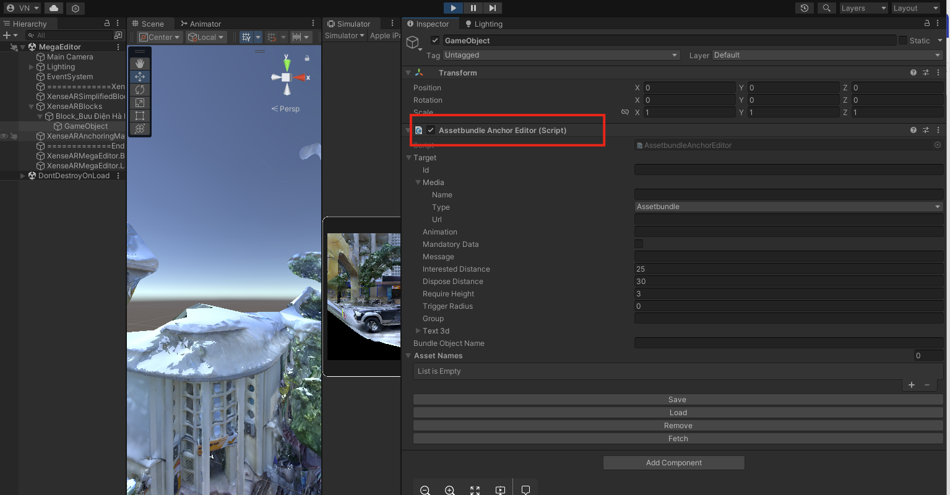
Task: Check the Mandatory Data checkbox
Action: tap(639, 244)
